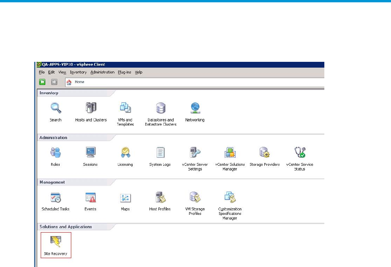Open the View menu
Screen dimensions: 391x267
point(62,72)
